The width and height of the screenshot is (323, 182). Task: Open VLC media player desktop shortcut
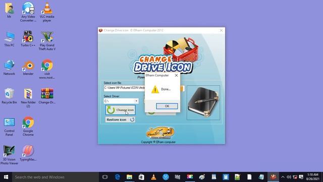click(x=47, y=12)
